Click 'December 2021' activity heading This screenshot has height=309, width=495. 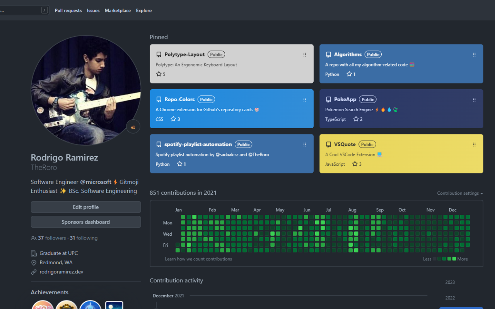168,296
